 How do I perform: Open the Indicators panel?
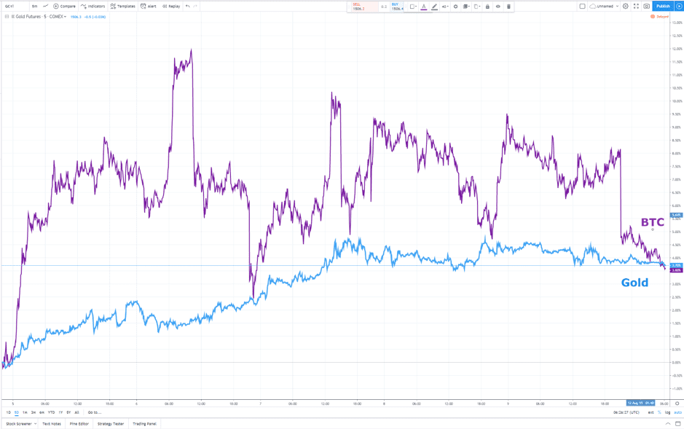(x=93, y=6)
